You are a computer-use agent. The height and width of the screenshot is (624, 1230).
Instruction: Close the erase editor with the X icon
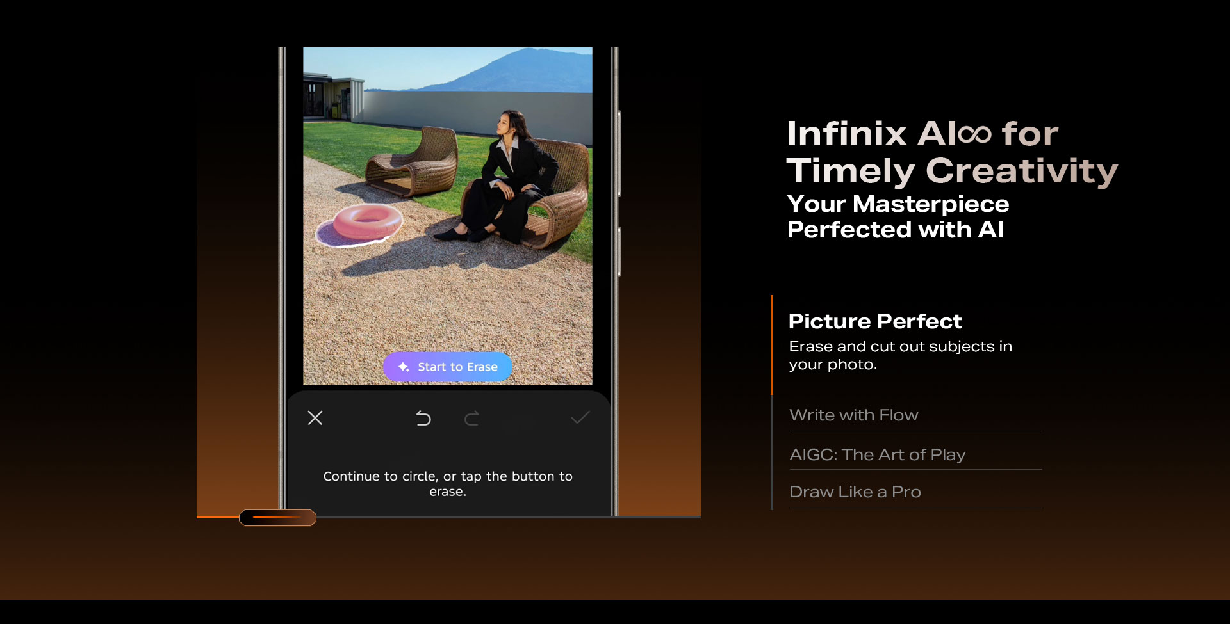coord(315,419)
